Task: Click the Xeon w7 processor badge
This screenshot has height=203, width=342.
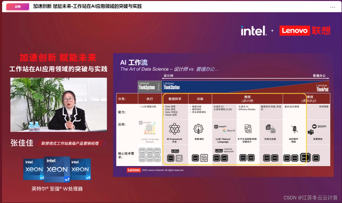Action: point(57,169)
